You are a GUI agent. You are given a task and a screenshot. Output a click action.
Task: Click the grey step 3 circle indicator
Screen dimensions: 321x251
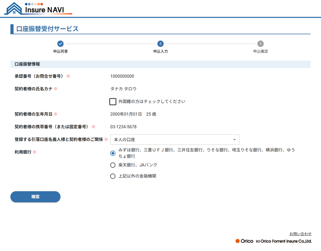click(x=260, y=44)
